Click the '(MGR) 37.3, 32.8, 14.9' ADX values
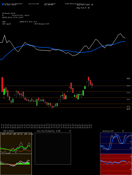The height and width of the screenshot is (175, 132). click(x=28, y=22)
